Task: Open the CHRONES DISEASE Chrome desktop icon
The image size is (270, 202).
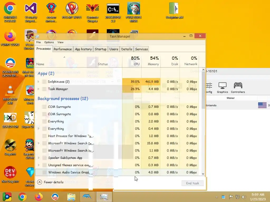Action: point(10,12)
